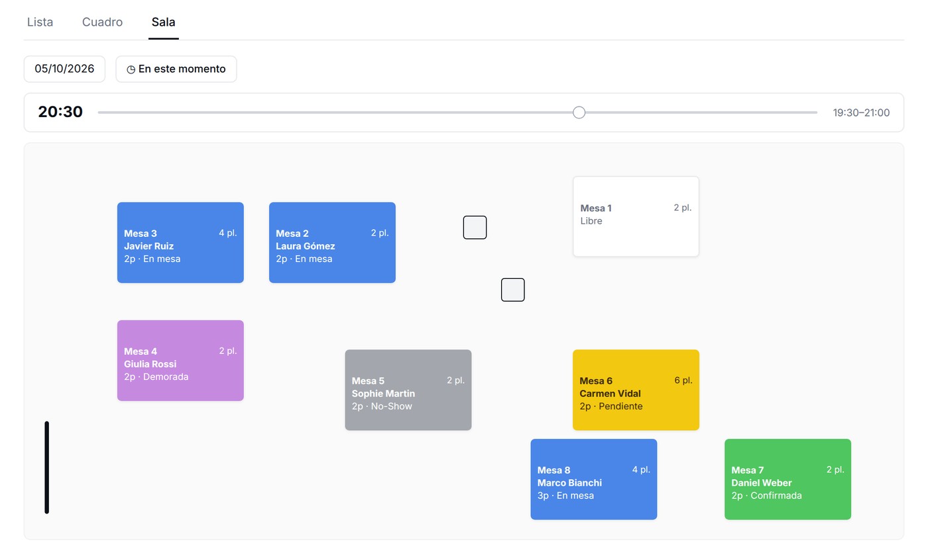Select Mesa 3 reserved by Javier Ruiz
This screenshot has height=556, width=928.
coord(180,243)
